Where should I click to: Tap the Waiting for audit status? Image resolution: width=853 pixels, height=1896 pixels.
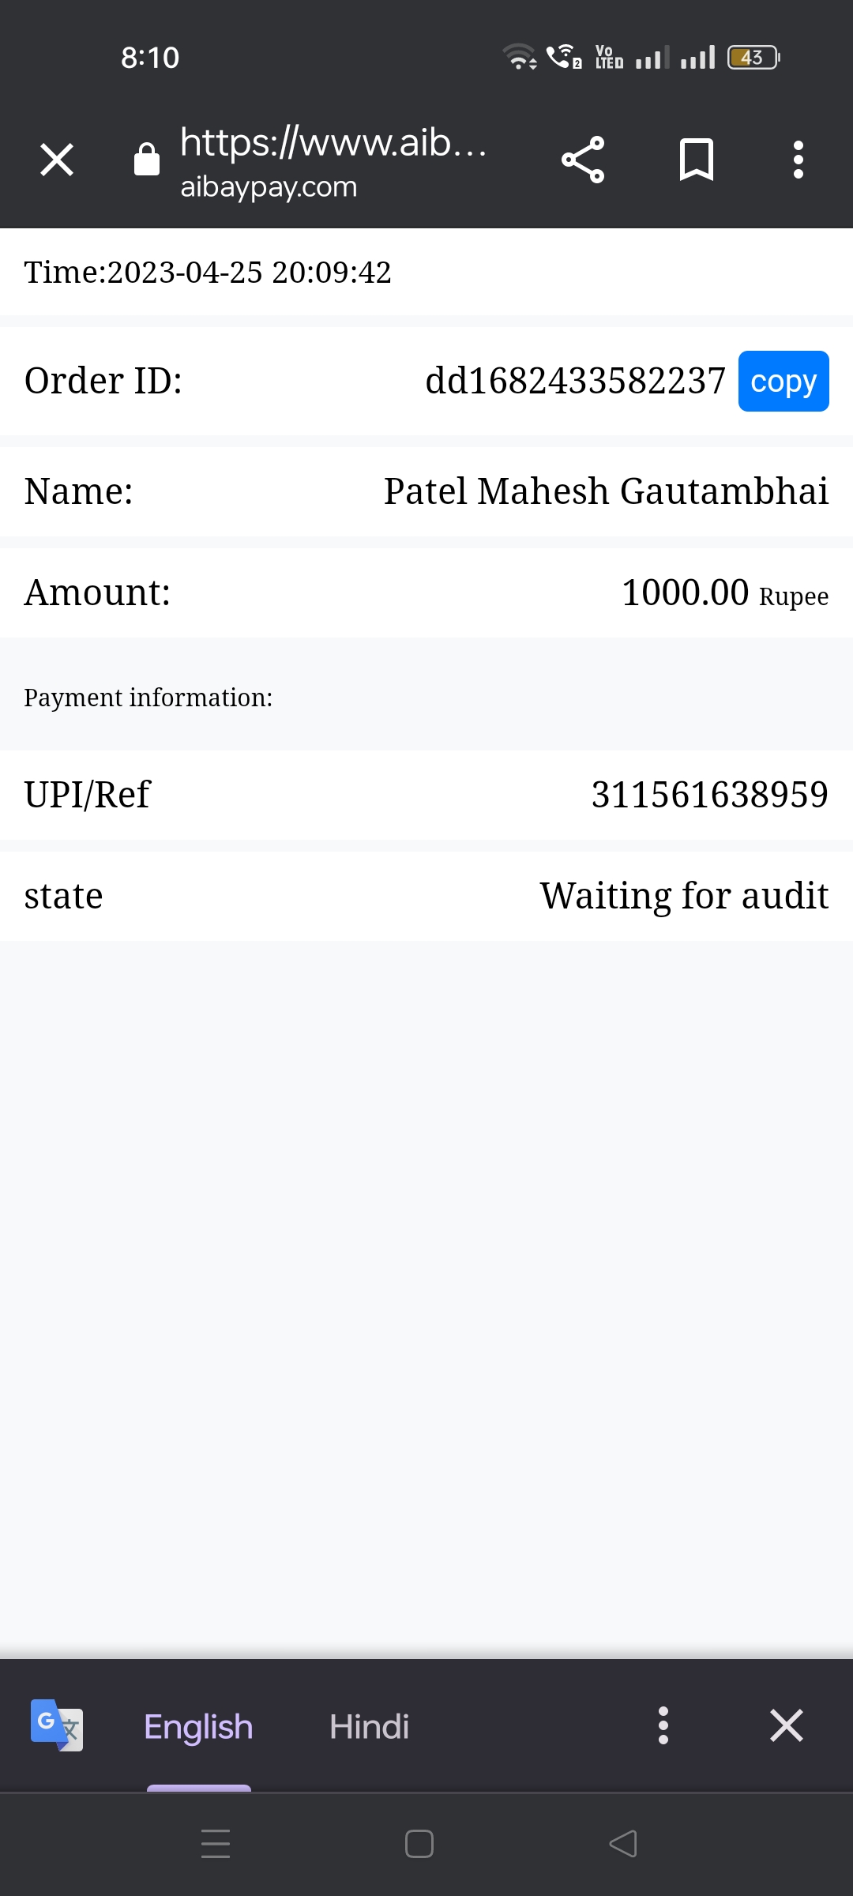pyautogui.click(x=684, y=896)
